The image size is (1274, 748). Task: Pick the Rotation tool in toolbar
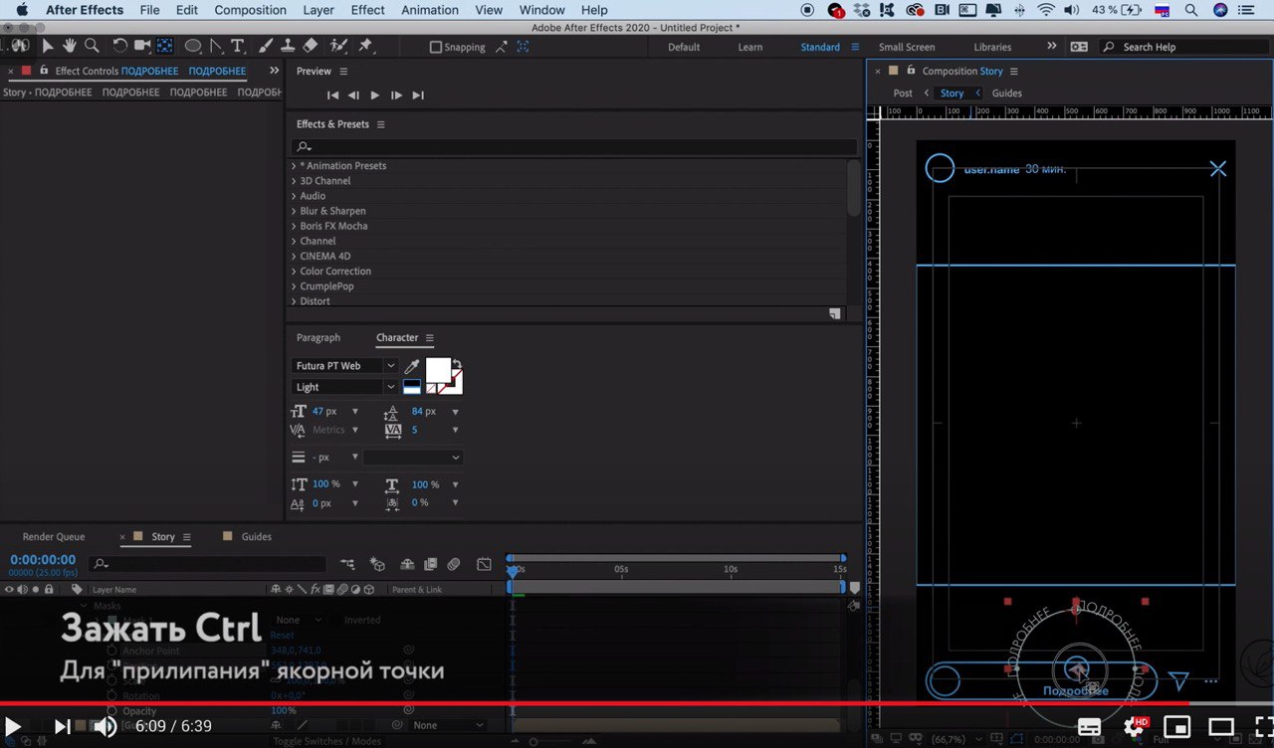(x=119, y=47)
